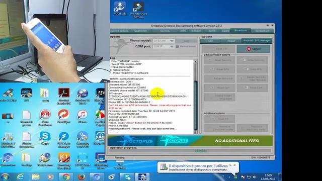322x181 pixels.
Task: Open the BlackBerry Blend desktop shortcut
Action: click(101, 161)
